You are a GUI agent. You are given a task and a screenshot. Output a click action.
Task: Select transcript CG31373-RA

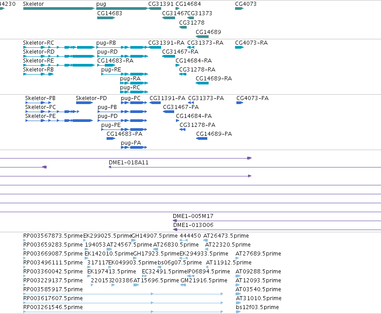205,43
